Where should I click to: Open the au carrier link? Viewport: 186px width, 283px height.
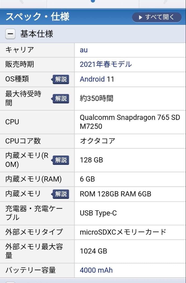pyautogui.click(x=83, y=50)
